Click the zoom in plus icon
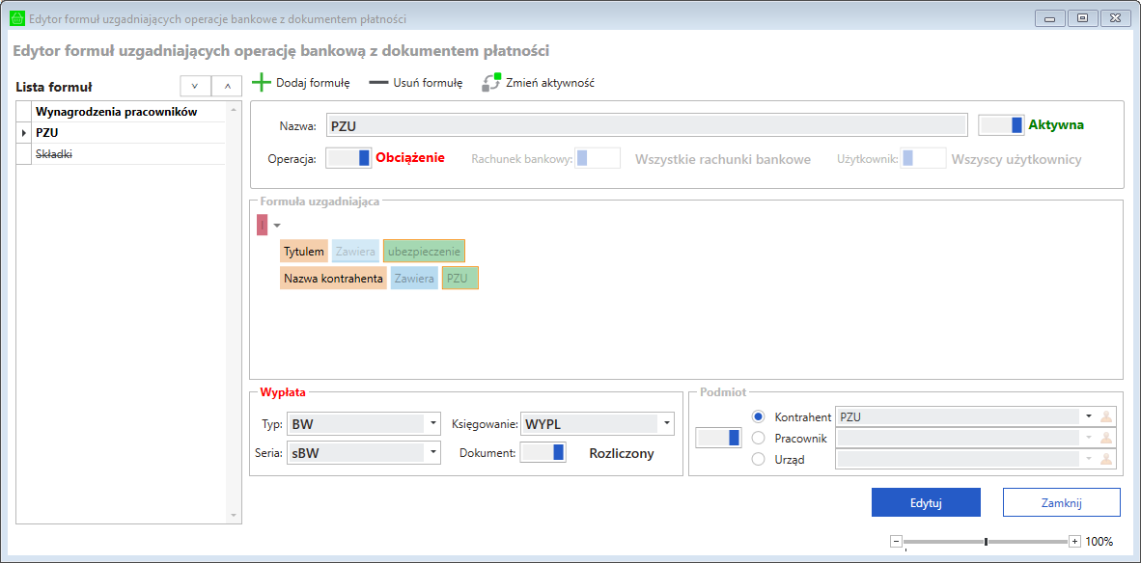The width and height of the screenshot is (1141, 563). (1074, 542)
